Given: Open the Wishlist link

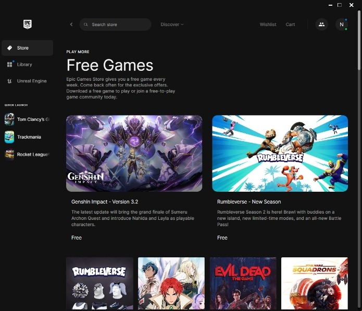Looking at the screenshot, I should pos(268,24).
